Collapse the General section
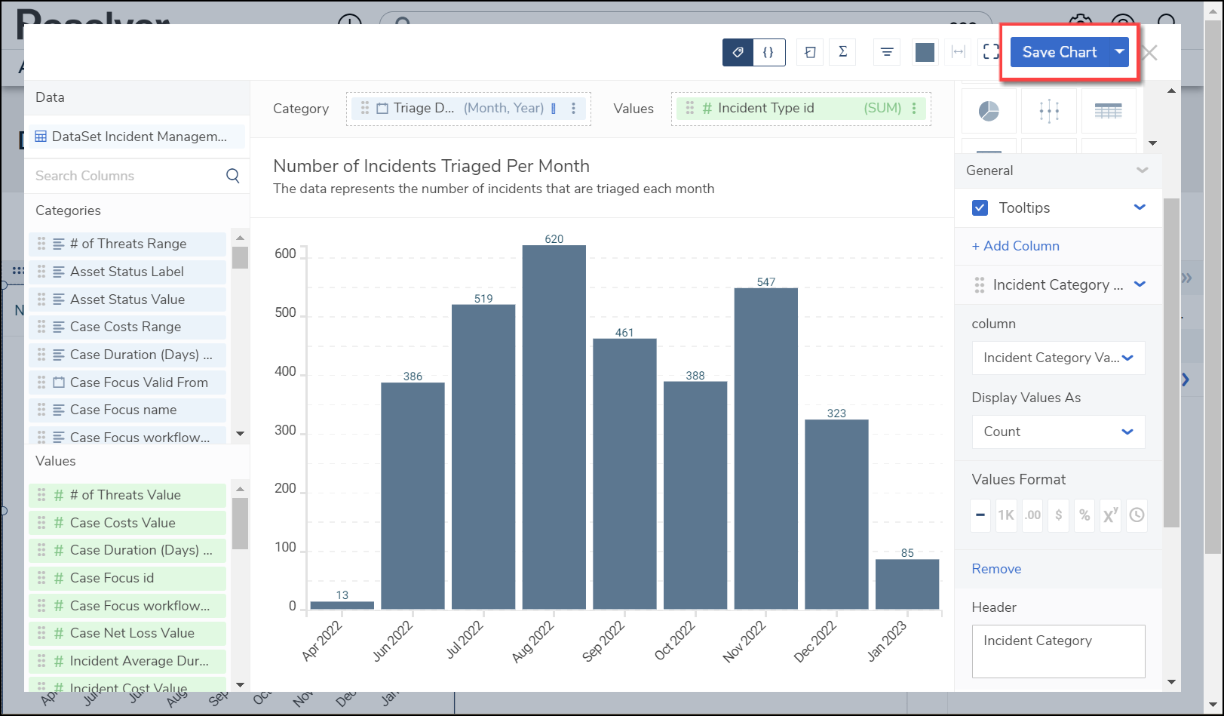This screenshot has width=1224, height=716. 1142,171
